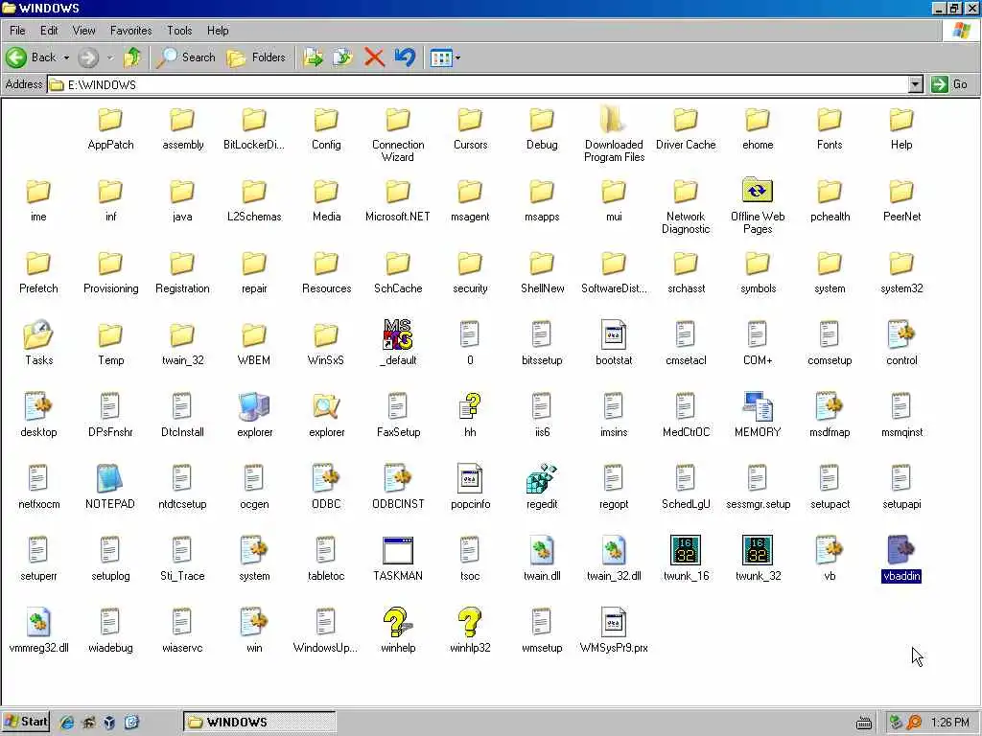Select the ODBCINST settings file

coord(398,479)
